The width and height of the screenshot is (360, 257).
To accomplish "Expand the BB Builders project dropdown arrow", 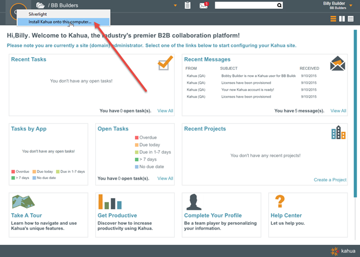I will point(175,6).
